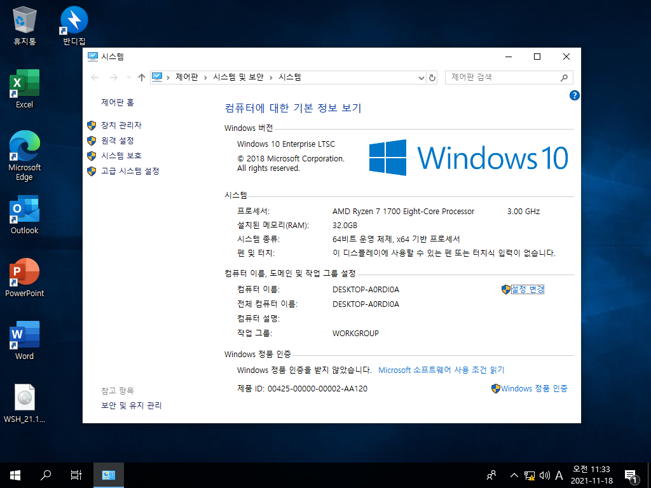The height and width of the screenshot is (488, 651).
Task: Open 장치 관리자 (Device Manager)
Action: (x=121, y=125)
